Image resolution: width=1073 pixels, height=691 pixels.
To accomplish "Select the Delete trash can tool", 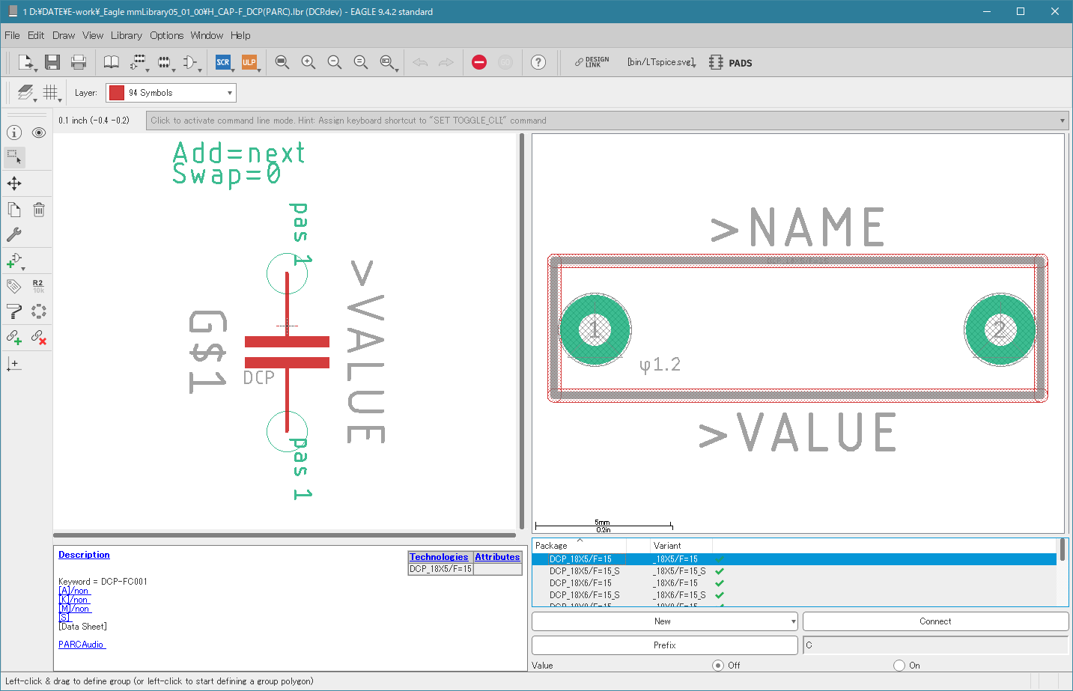I will [39, 210].
